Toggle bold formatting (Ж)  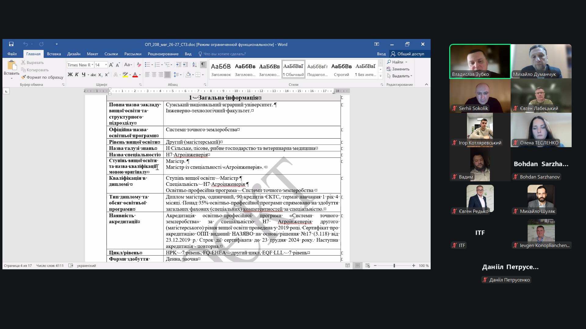click(x=70, y=75)
